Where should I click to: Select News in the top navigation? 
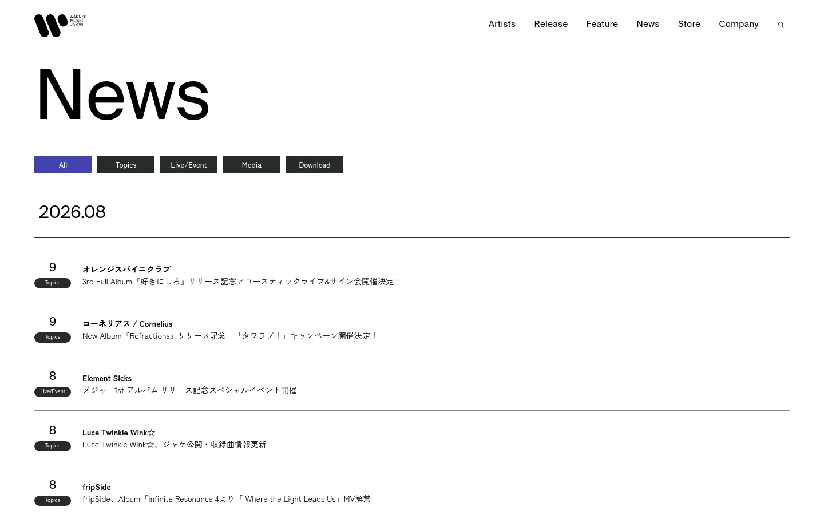(648, 24)
